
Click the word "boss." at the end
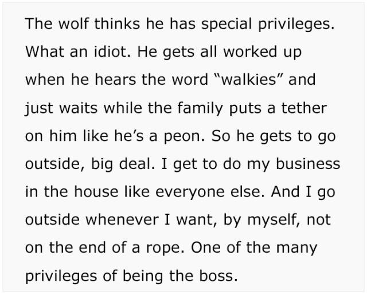tap(218, 276)
